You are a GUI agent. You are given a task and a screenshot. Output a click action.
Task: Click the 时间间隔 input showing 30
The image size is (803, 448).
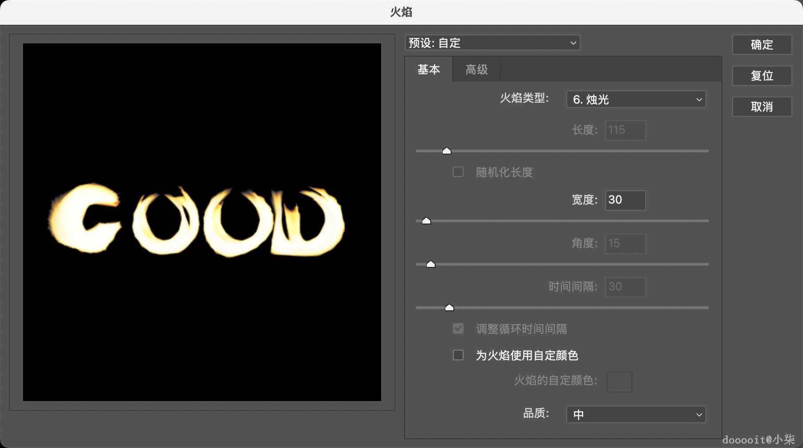(x=625, y=287)
